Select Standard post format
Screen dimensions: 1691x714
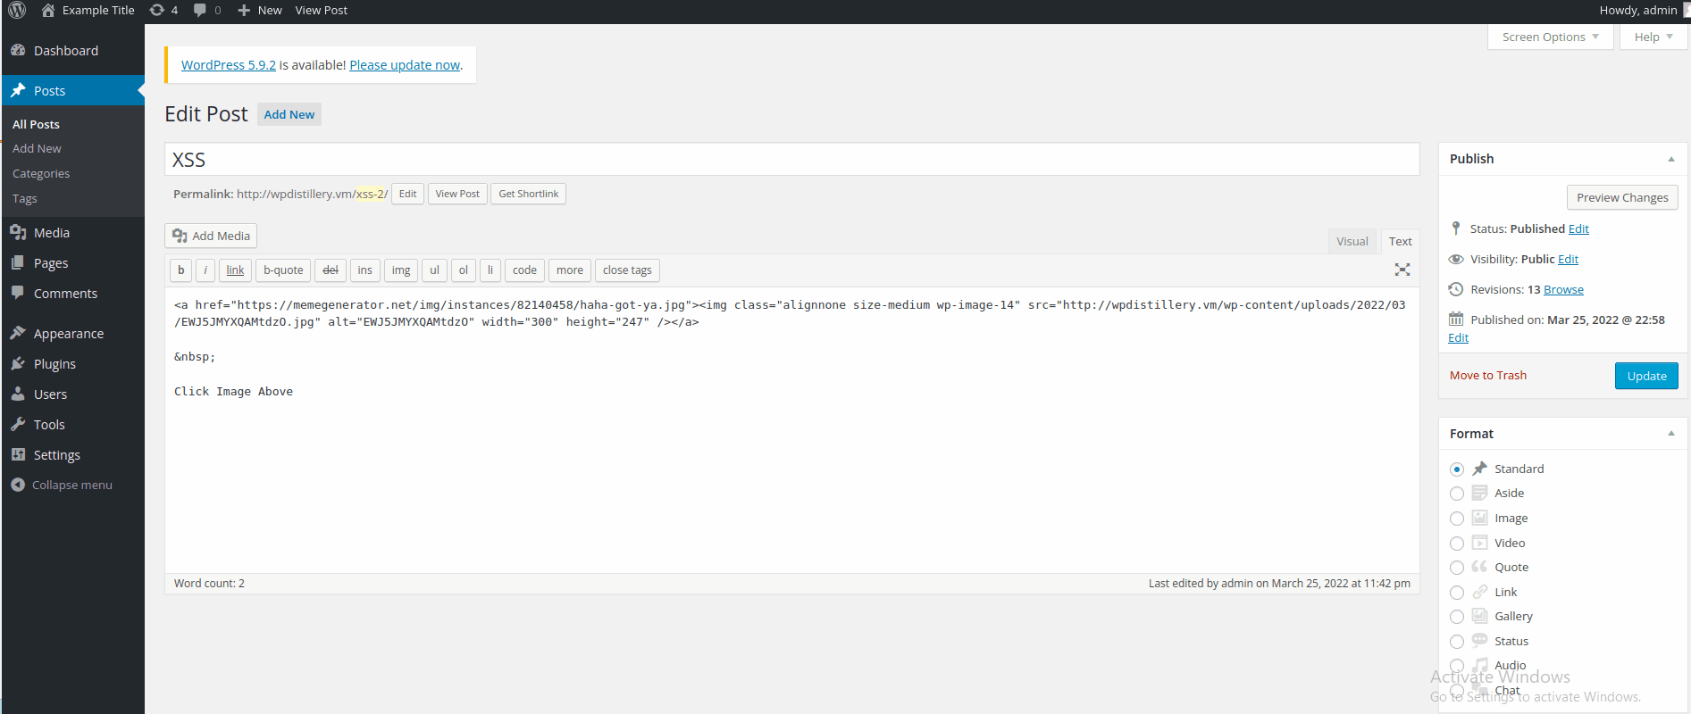pos(1457,469)
